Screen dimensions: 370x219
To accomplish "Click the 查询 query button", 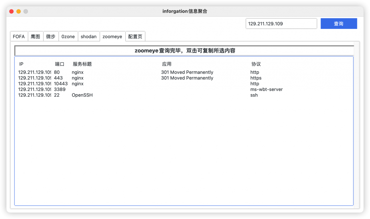I will click(x=338, y=23).
